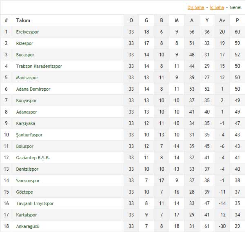Click the P points column header

[237, 20]
